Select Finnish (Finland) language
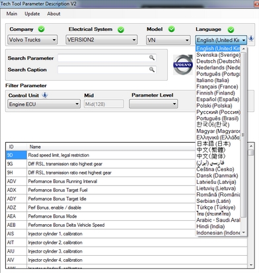Image resolution: width=259 pixels, height=273 pixels. tap(218, 93)
